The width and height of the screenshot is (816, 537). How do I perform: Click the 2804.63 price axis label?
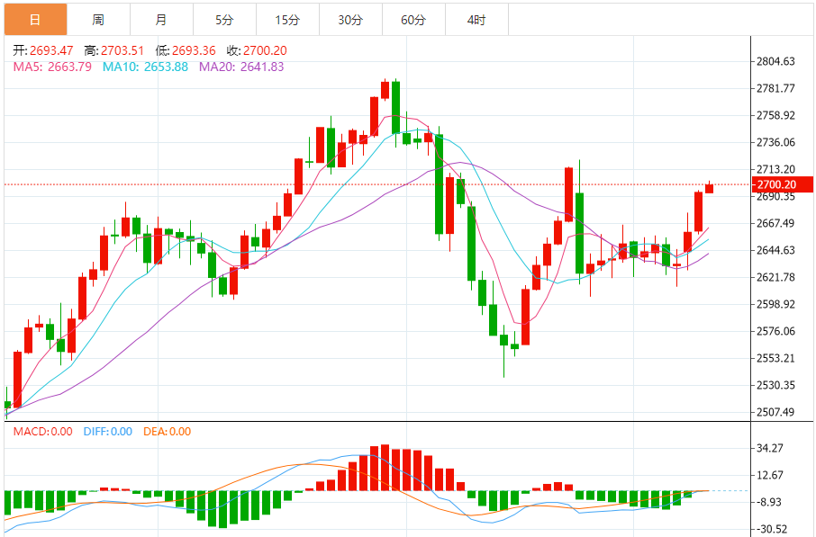pyautogui.click(x=775, y=61)
